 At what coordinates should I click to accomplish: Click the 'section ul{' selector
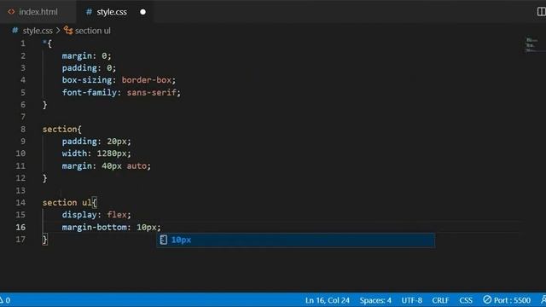point(70,203)
